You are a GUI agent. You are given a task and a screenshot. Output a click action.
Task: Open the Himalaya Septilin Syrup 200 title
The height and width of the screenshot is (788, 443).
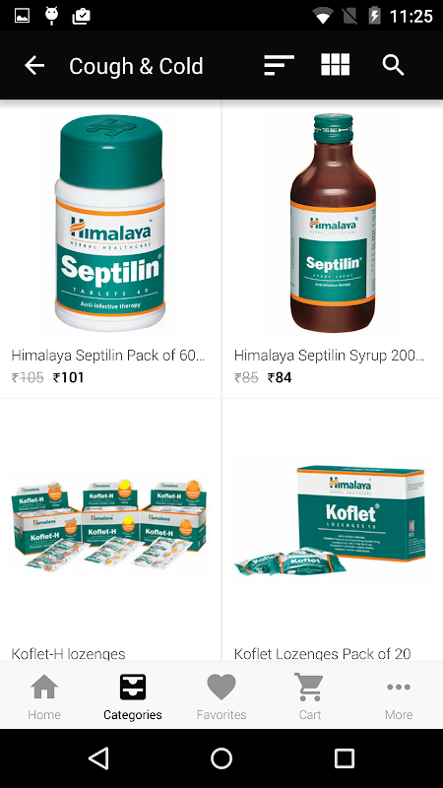[x=329, y=356]
